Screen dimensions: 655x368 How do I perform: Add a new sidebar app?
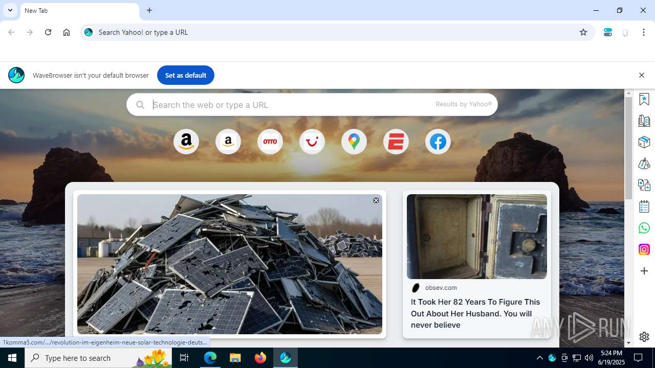click(644, 271)
